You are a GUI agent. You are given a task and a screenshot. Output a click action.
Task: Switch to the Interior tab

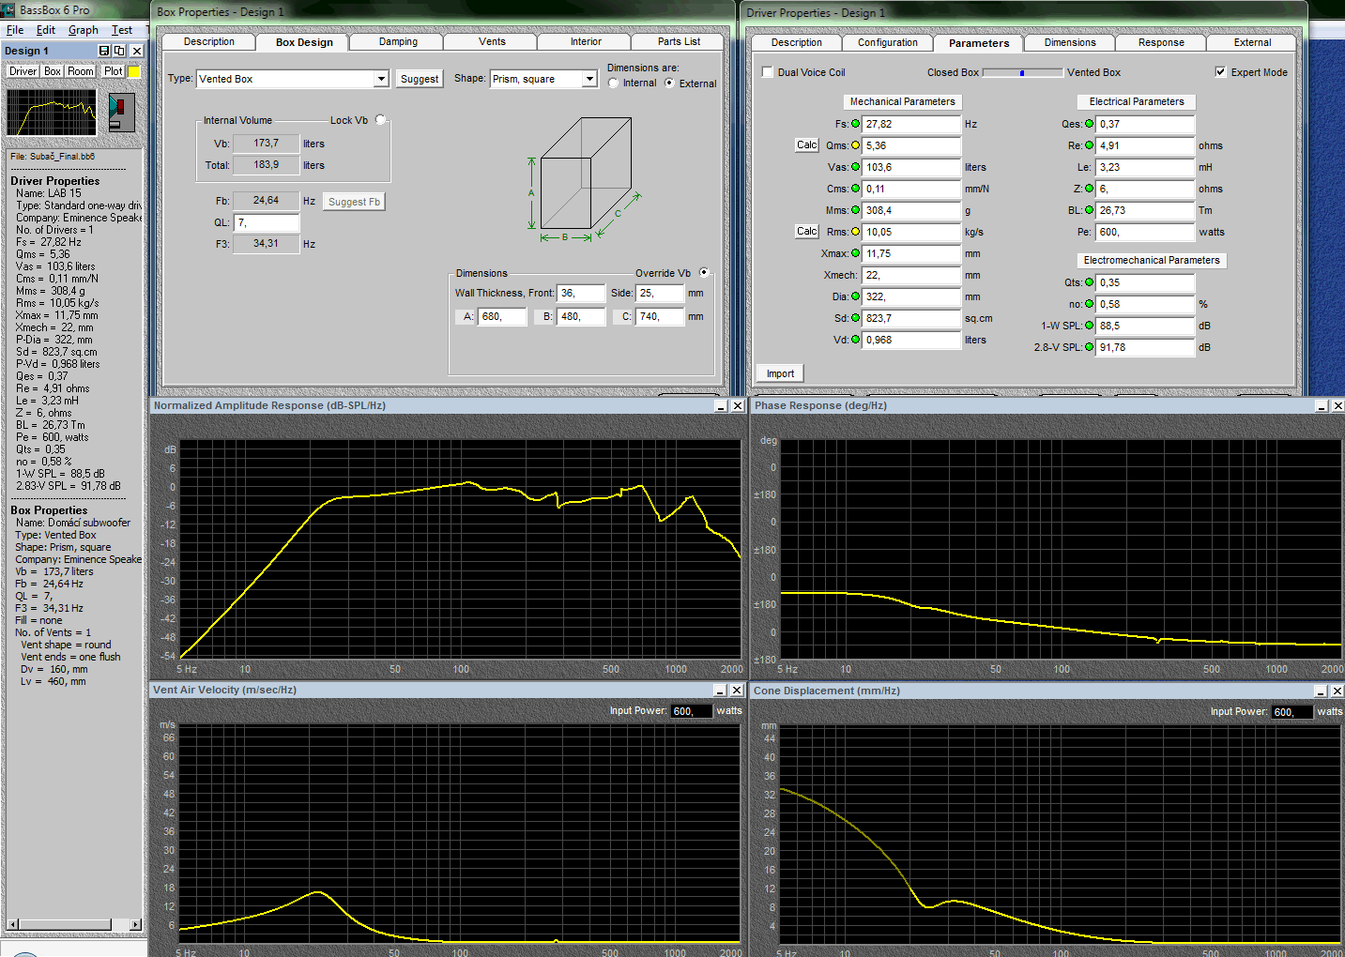[x=586, y=42]
